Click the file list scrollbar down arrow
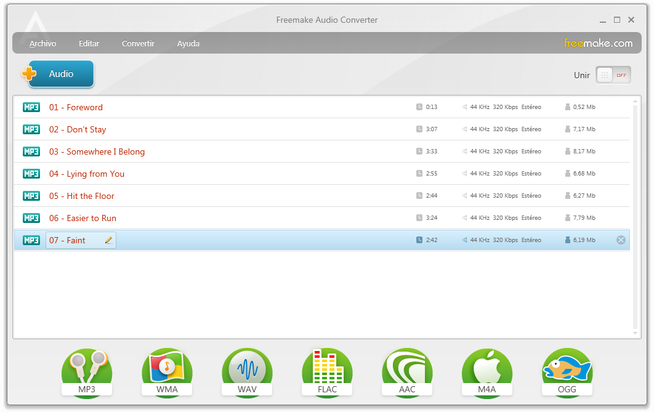The image size is (654, 412). [636, 333]
